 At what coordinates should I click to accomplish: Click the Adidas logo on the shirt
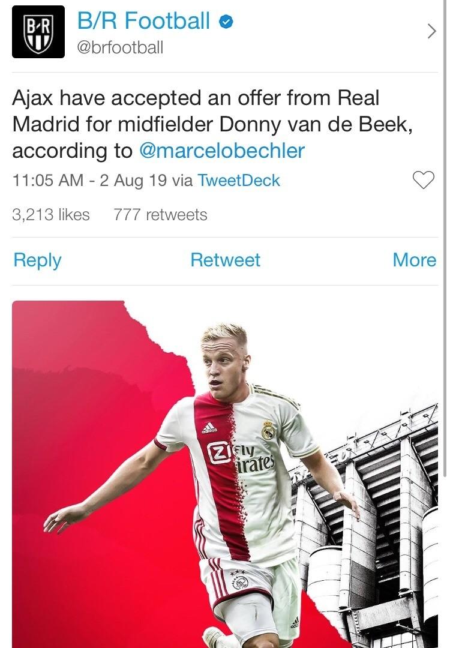[209, 428]
